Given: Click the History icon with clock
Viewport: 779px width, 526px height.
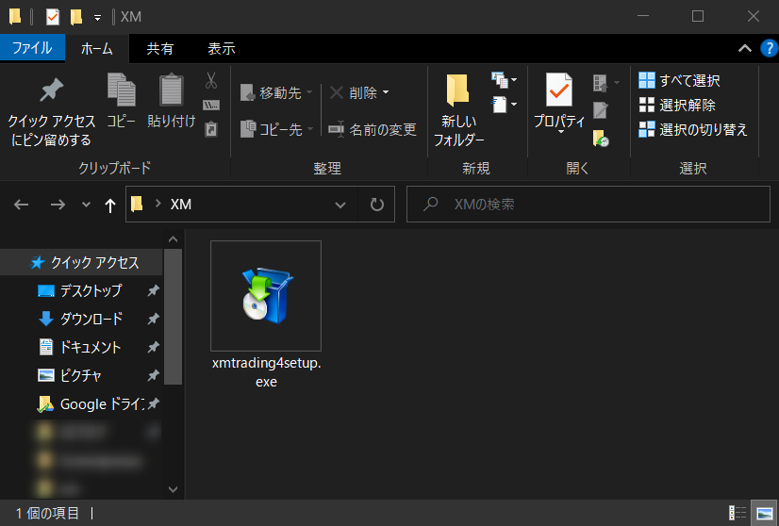Looking at the screenshot, I should (x=601, y=138).
